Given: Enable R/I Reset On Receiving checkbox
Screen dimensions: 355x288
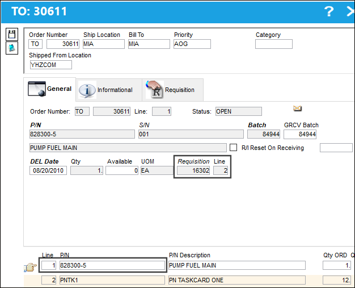Looking at the screenshot, I should click(233, 147).
